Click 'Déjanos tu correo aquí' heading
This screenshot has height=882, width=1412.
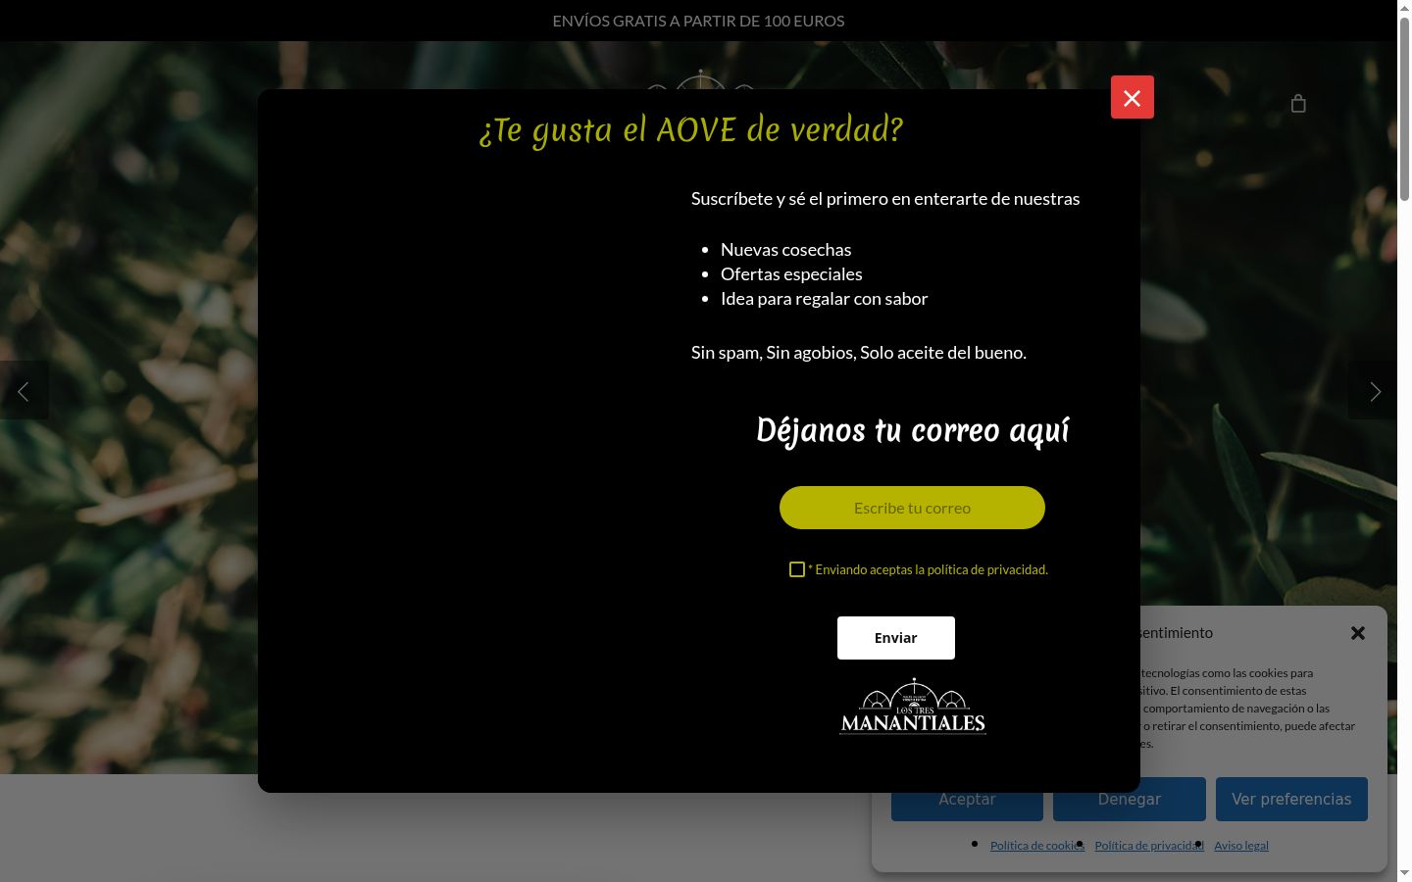(x=913, y=430)
